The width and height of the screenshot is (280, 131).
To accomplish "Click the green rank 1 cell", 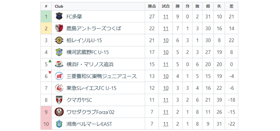I will tap(46, 17).
